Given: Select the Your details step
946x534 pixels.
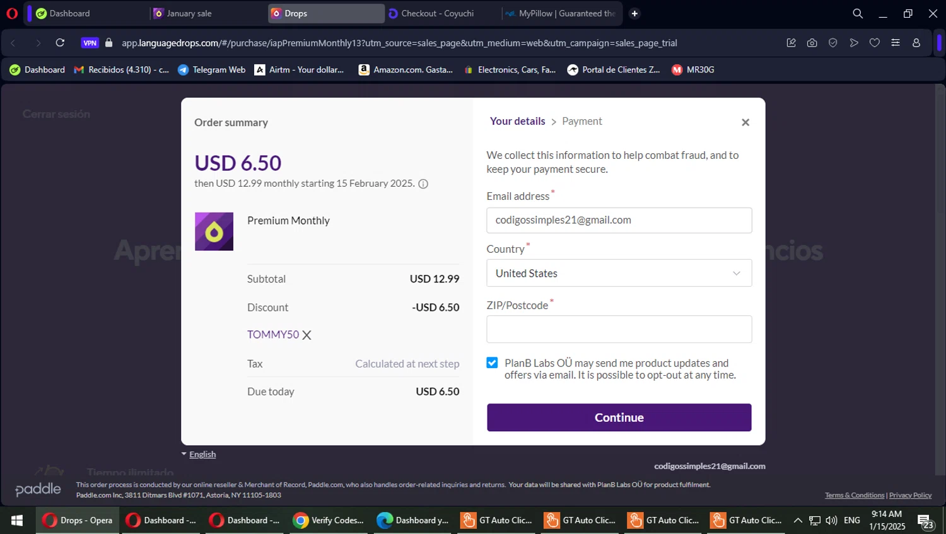Looking at the screenshot, I should (x=517, y=121).
